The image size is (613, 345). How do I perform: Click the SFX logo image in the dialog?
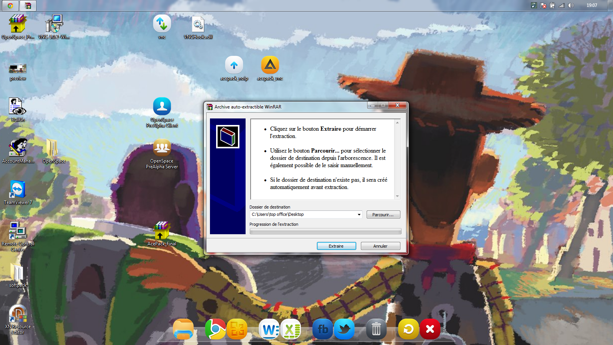click(x=228, y=137)
